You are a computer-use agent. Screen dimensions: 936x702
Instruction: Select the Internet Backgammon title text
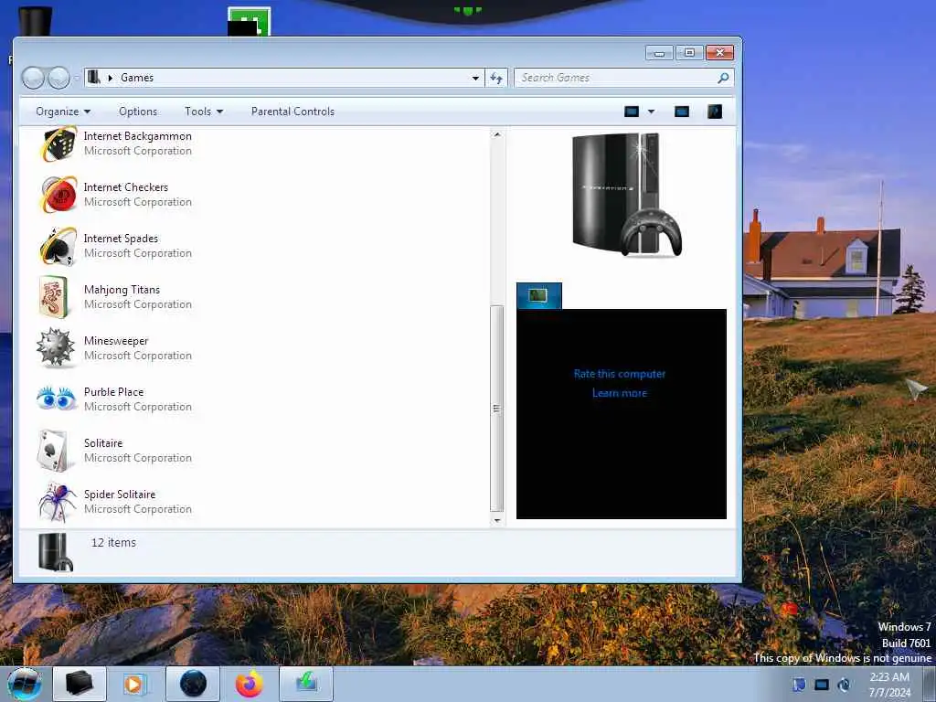(x=138, y=136)
